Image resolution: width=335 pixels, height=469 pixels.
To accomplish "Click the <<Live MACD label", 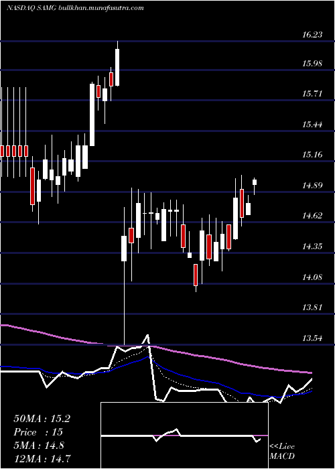I will 282,452.
